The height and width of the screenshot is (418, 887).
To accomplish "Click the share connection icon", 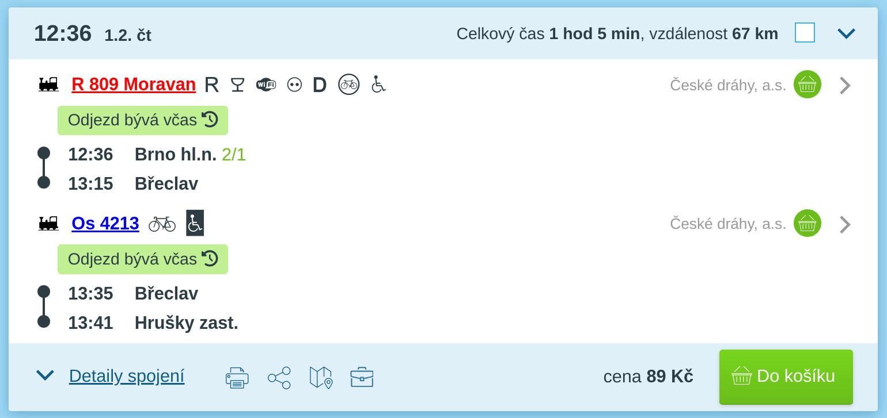I will (x=279, y=378).
